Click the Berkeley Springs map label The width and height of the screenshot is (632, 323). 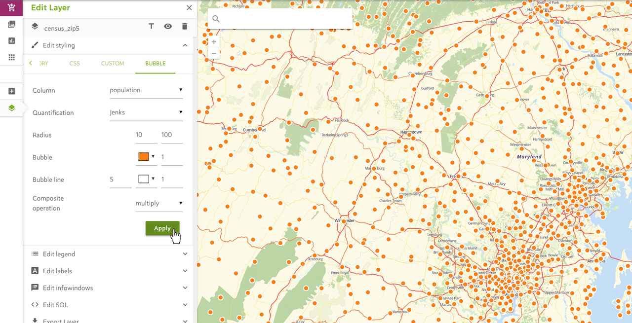click(x=335, y=135)
